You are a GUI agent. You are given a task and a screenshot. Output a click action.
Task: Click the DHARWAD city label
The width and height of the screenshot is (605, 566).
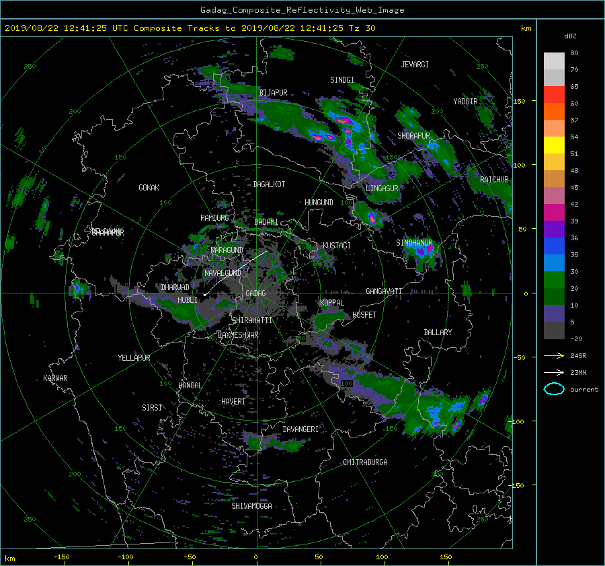tap(175, 287)
